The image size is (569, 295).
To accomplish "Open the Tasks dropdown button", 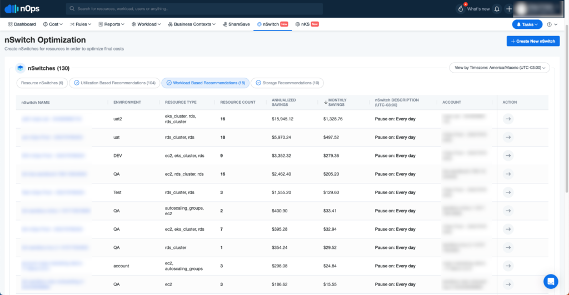I will click(527, 24).
